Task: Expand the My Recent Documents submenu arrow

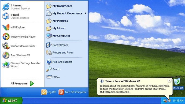Action: [x=86, y=13]
